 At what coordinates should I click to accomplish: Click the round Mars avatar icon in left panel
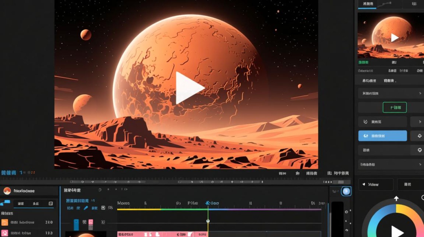7,191
